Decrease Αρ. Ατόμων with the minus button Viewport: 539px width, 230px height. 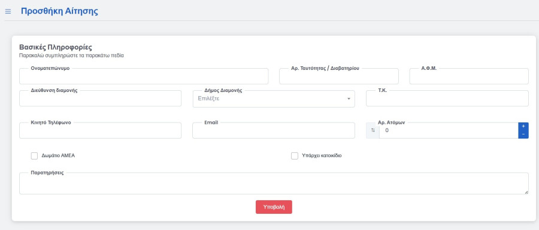point(523,134)
